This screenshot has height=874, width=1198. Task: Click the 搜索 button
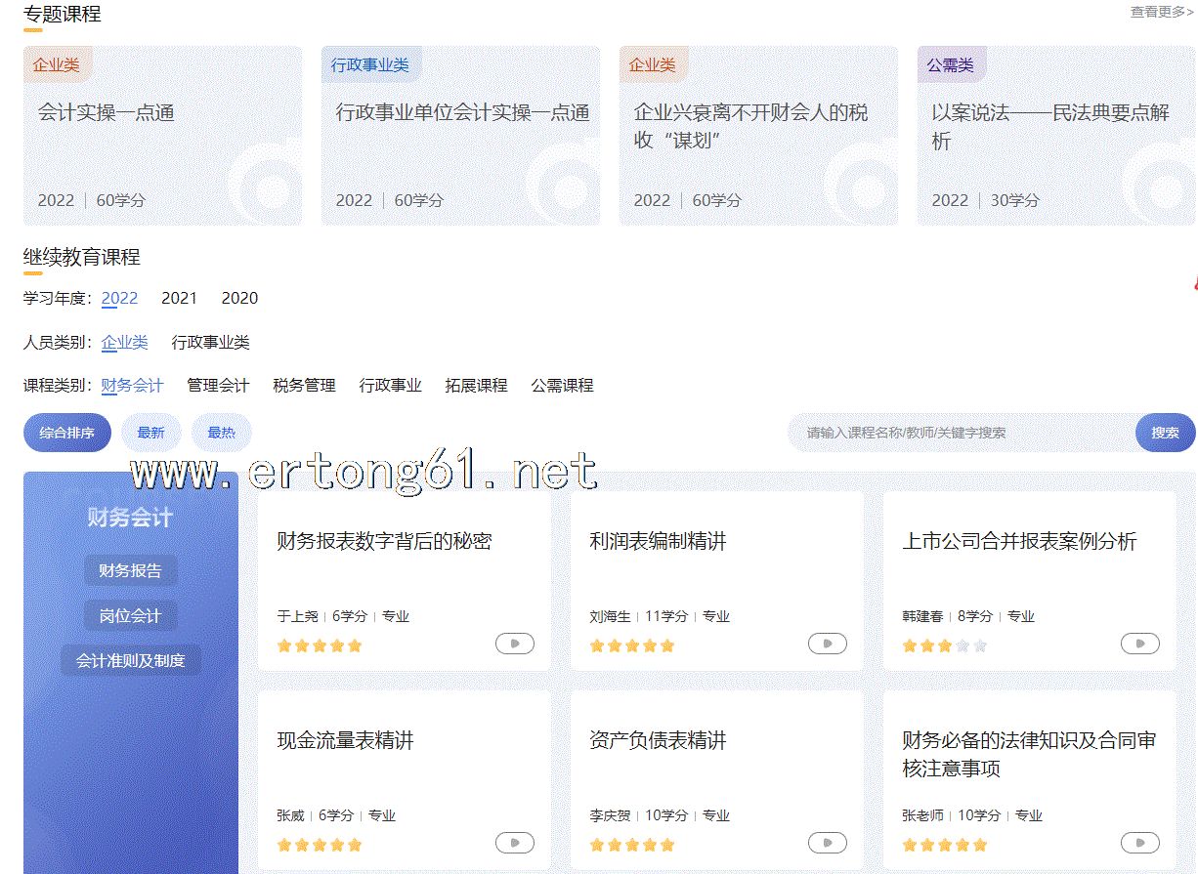[1165, 433]
